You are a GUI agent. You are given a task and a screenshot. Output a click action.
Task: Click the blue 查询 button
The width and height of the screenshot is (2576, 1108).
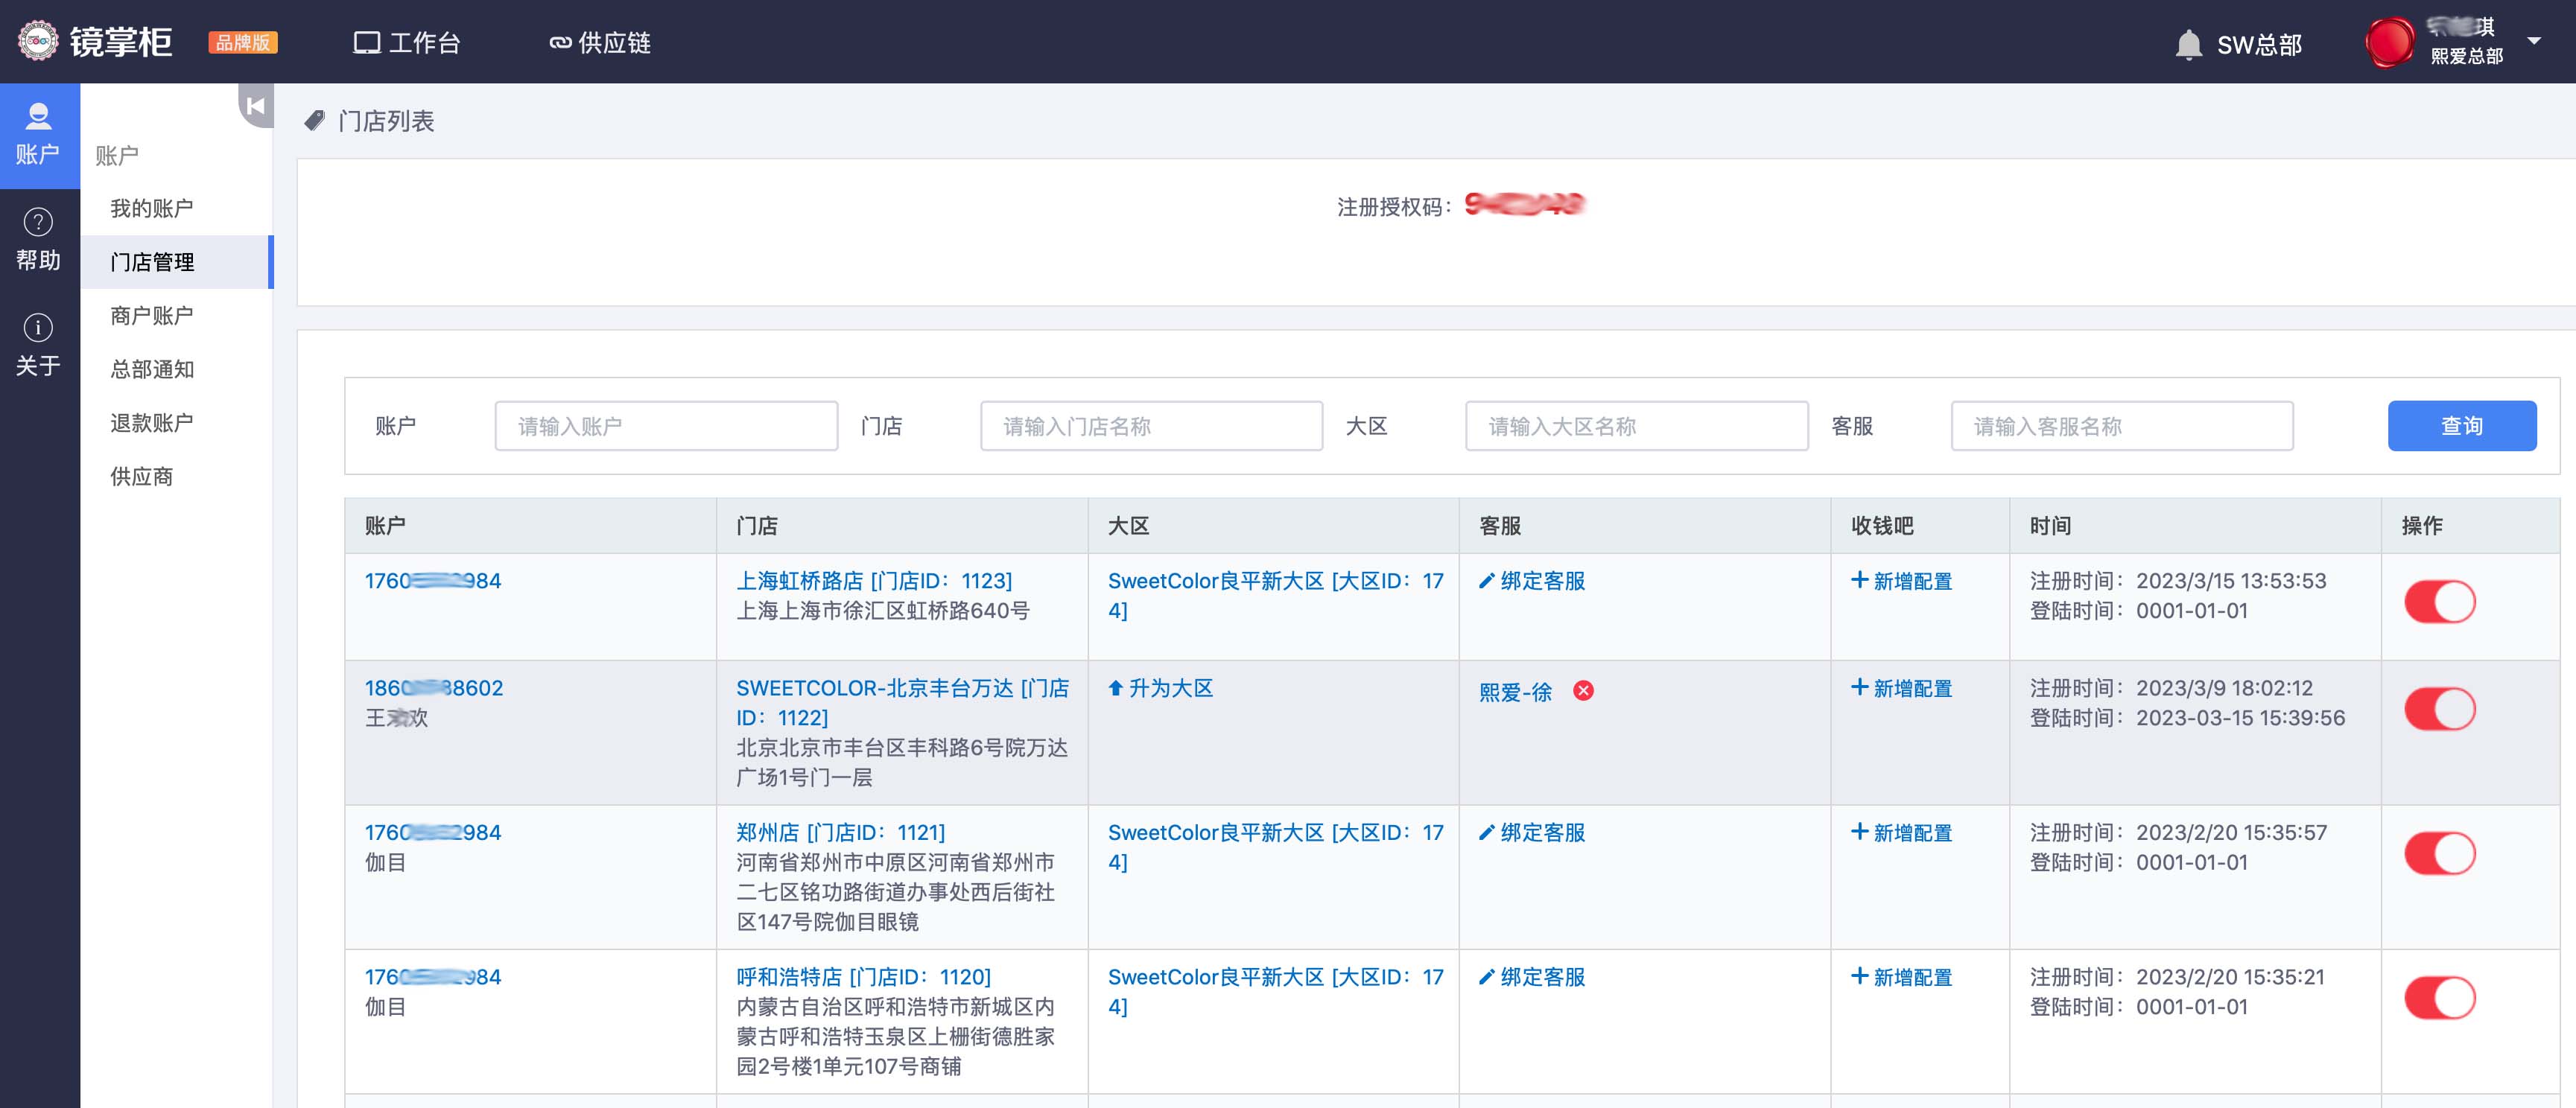[2461, 426]
